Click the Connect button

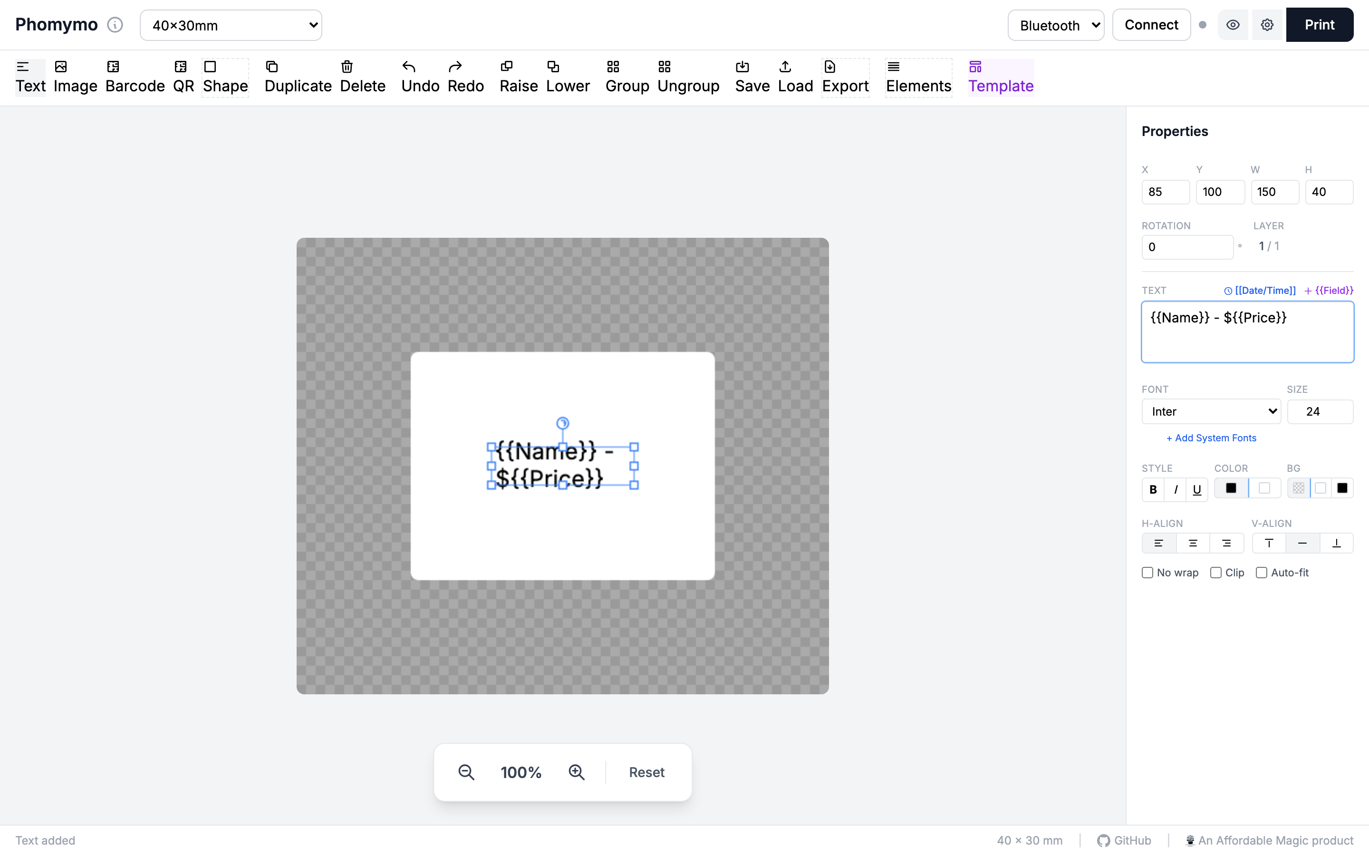click(1151, 25)
